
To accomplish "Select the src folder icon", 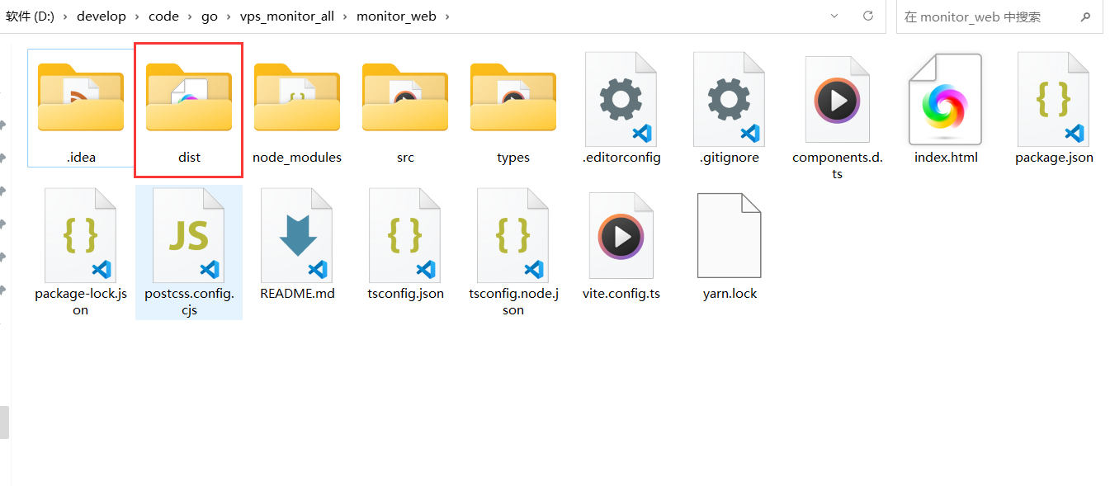I will (x=405, y=99).
